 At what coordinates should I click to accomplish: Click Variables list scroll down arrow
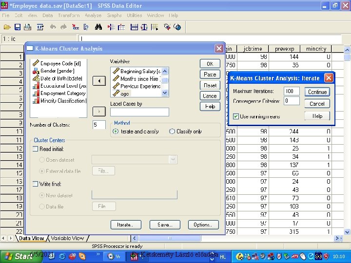click(x=165, y=93)
